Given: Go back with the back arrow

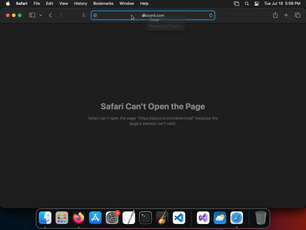Looking at the screenshot, I should (50, 15).
